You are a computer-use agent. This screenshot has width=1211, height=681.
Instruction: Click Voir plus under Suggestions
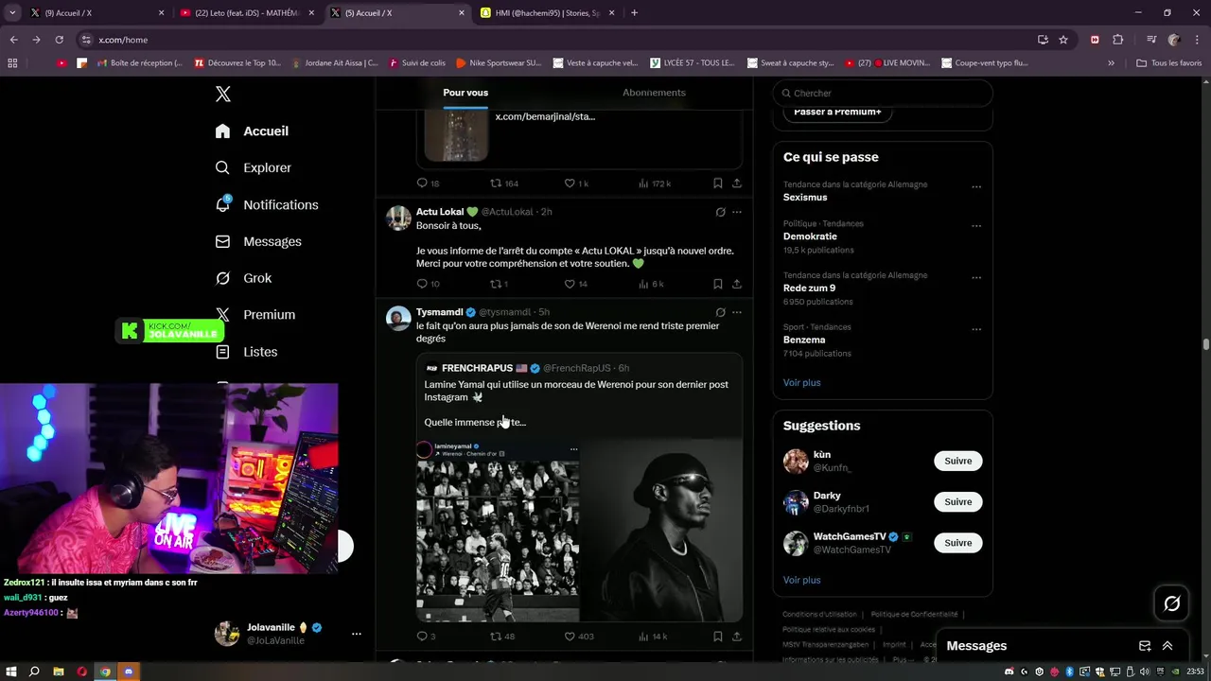click(x=801, y=580)
